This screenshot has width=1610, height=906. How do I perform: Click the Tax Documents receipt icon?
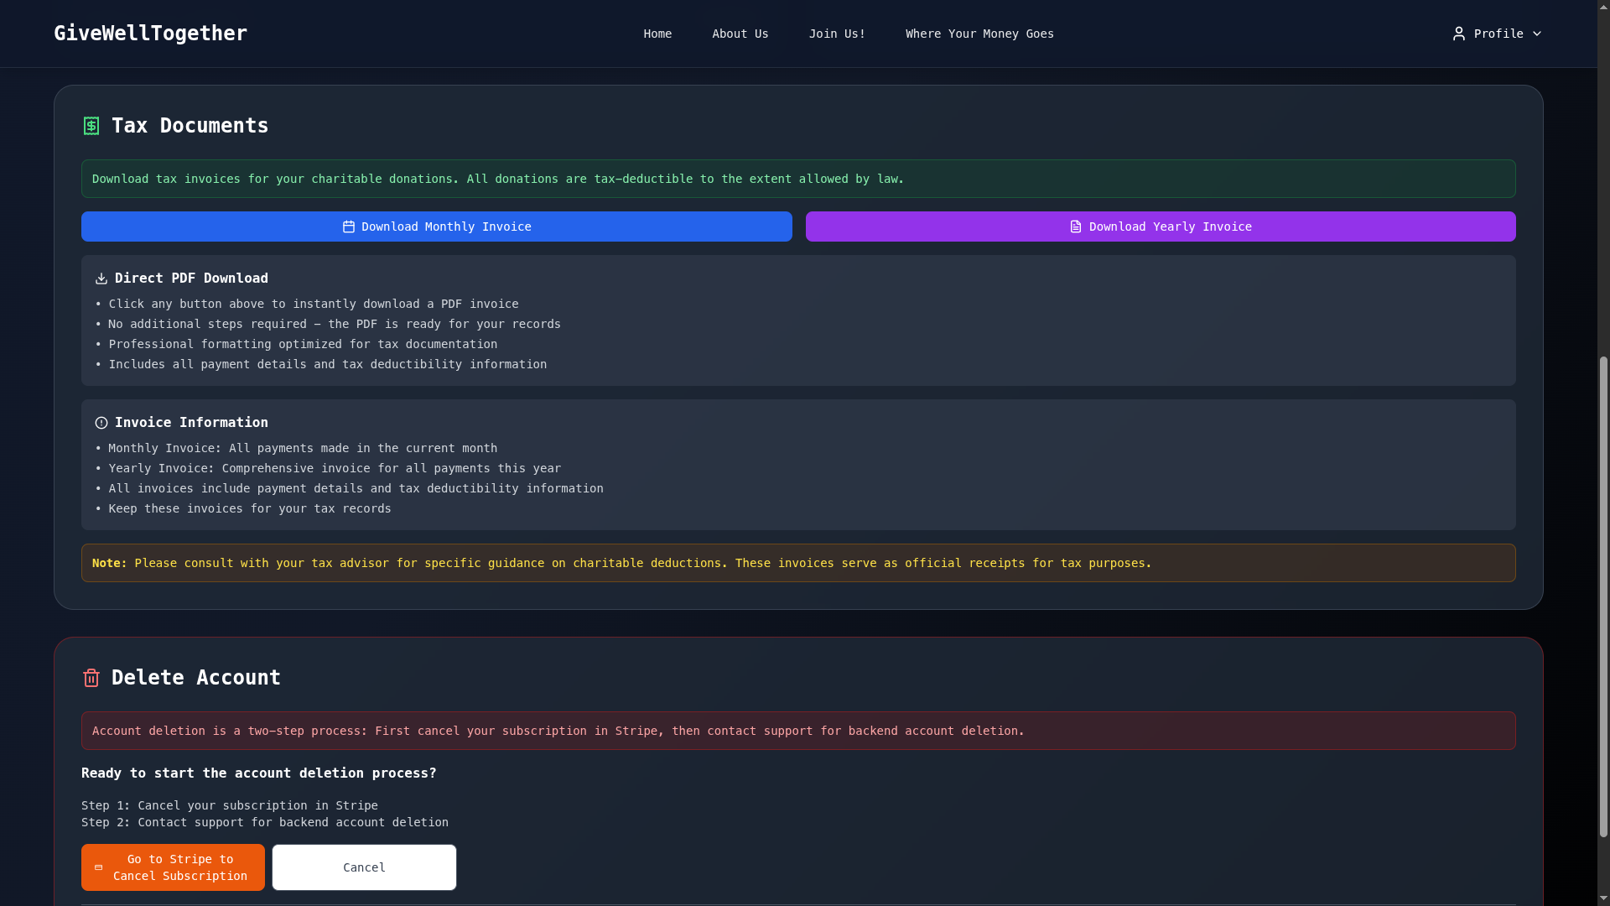pos(91,126)
